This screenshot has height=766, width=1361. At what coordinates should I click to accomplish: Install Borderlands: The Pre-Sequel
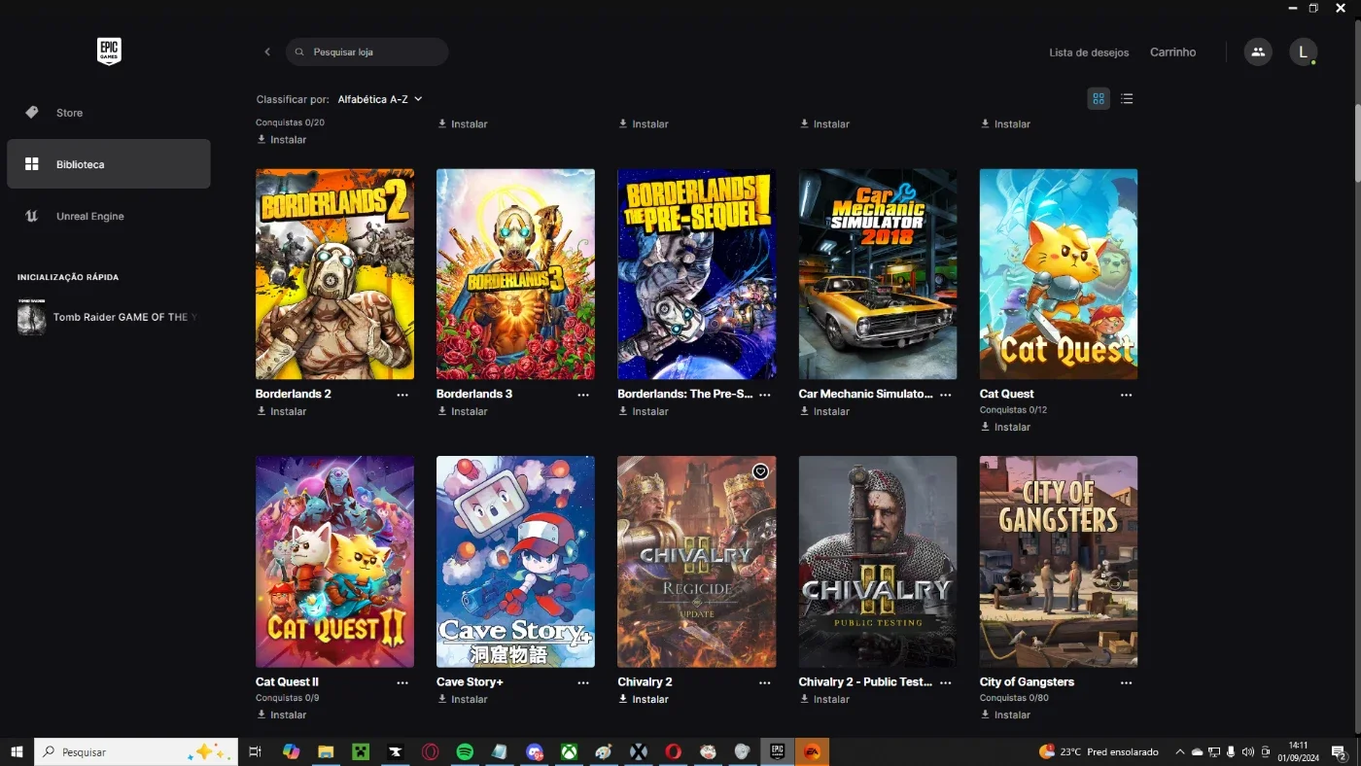[x=644, y=411]
